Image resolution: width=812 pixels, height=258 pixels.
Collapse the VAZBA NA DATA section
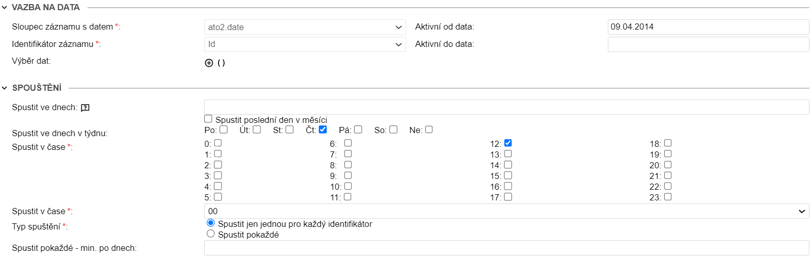5,8
